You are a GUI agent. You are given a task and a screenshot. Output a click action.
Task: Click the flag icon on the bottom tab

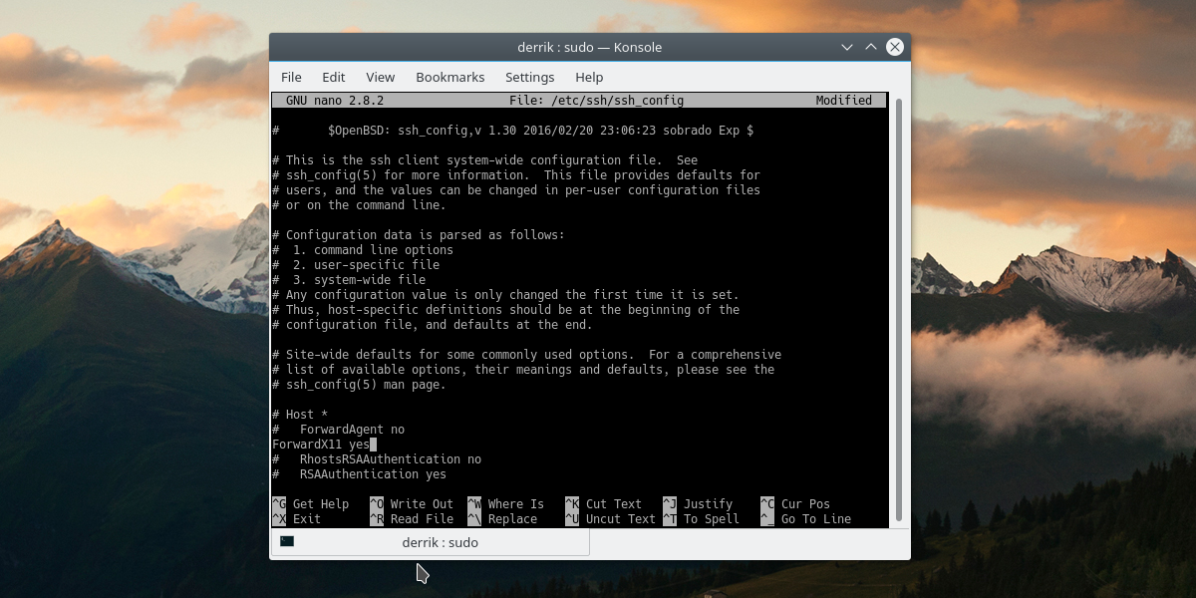pyautogui.click(x=285, y=542)
